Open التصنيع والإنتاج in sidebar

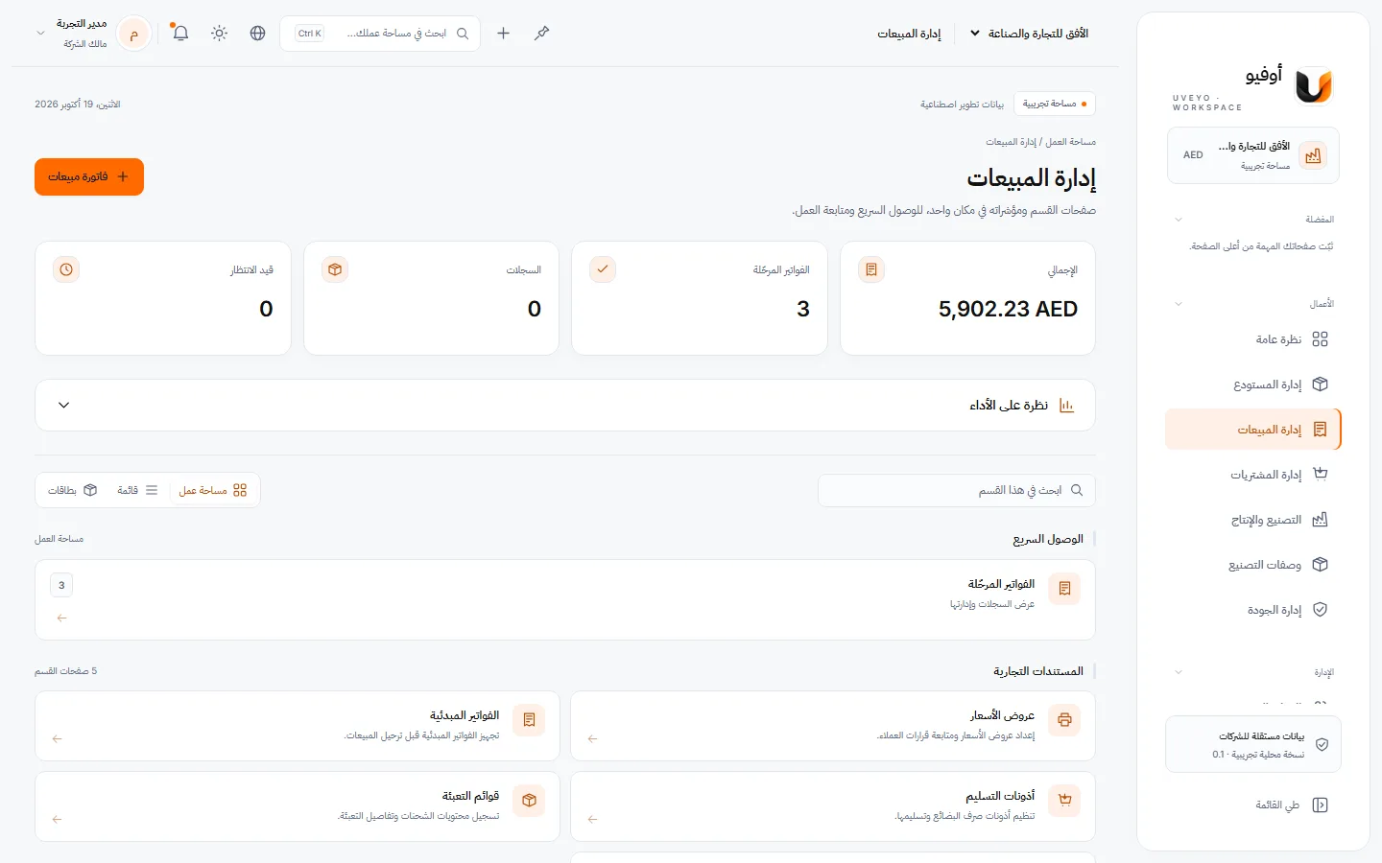[x=1252, y=520]
